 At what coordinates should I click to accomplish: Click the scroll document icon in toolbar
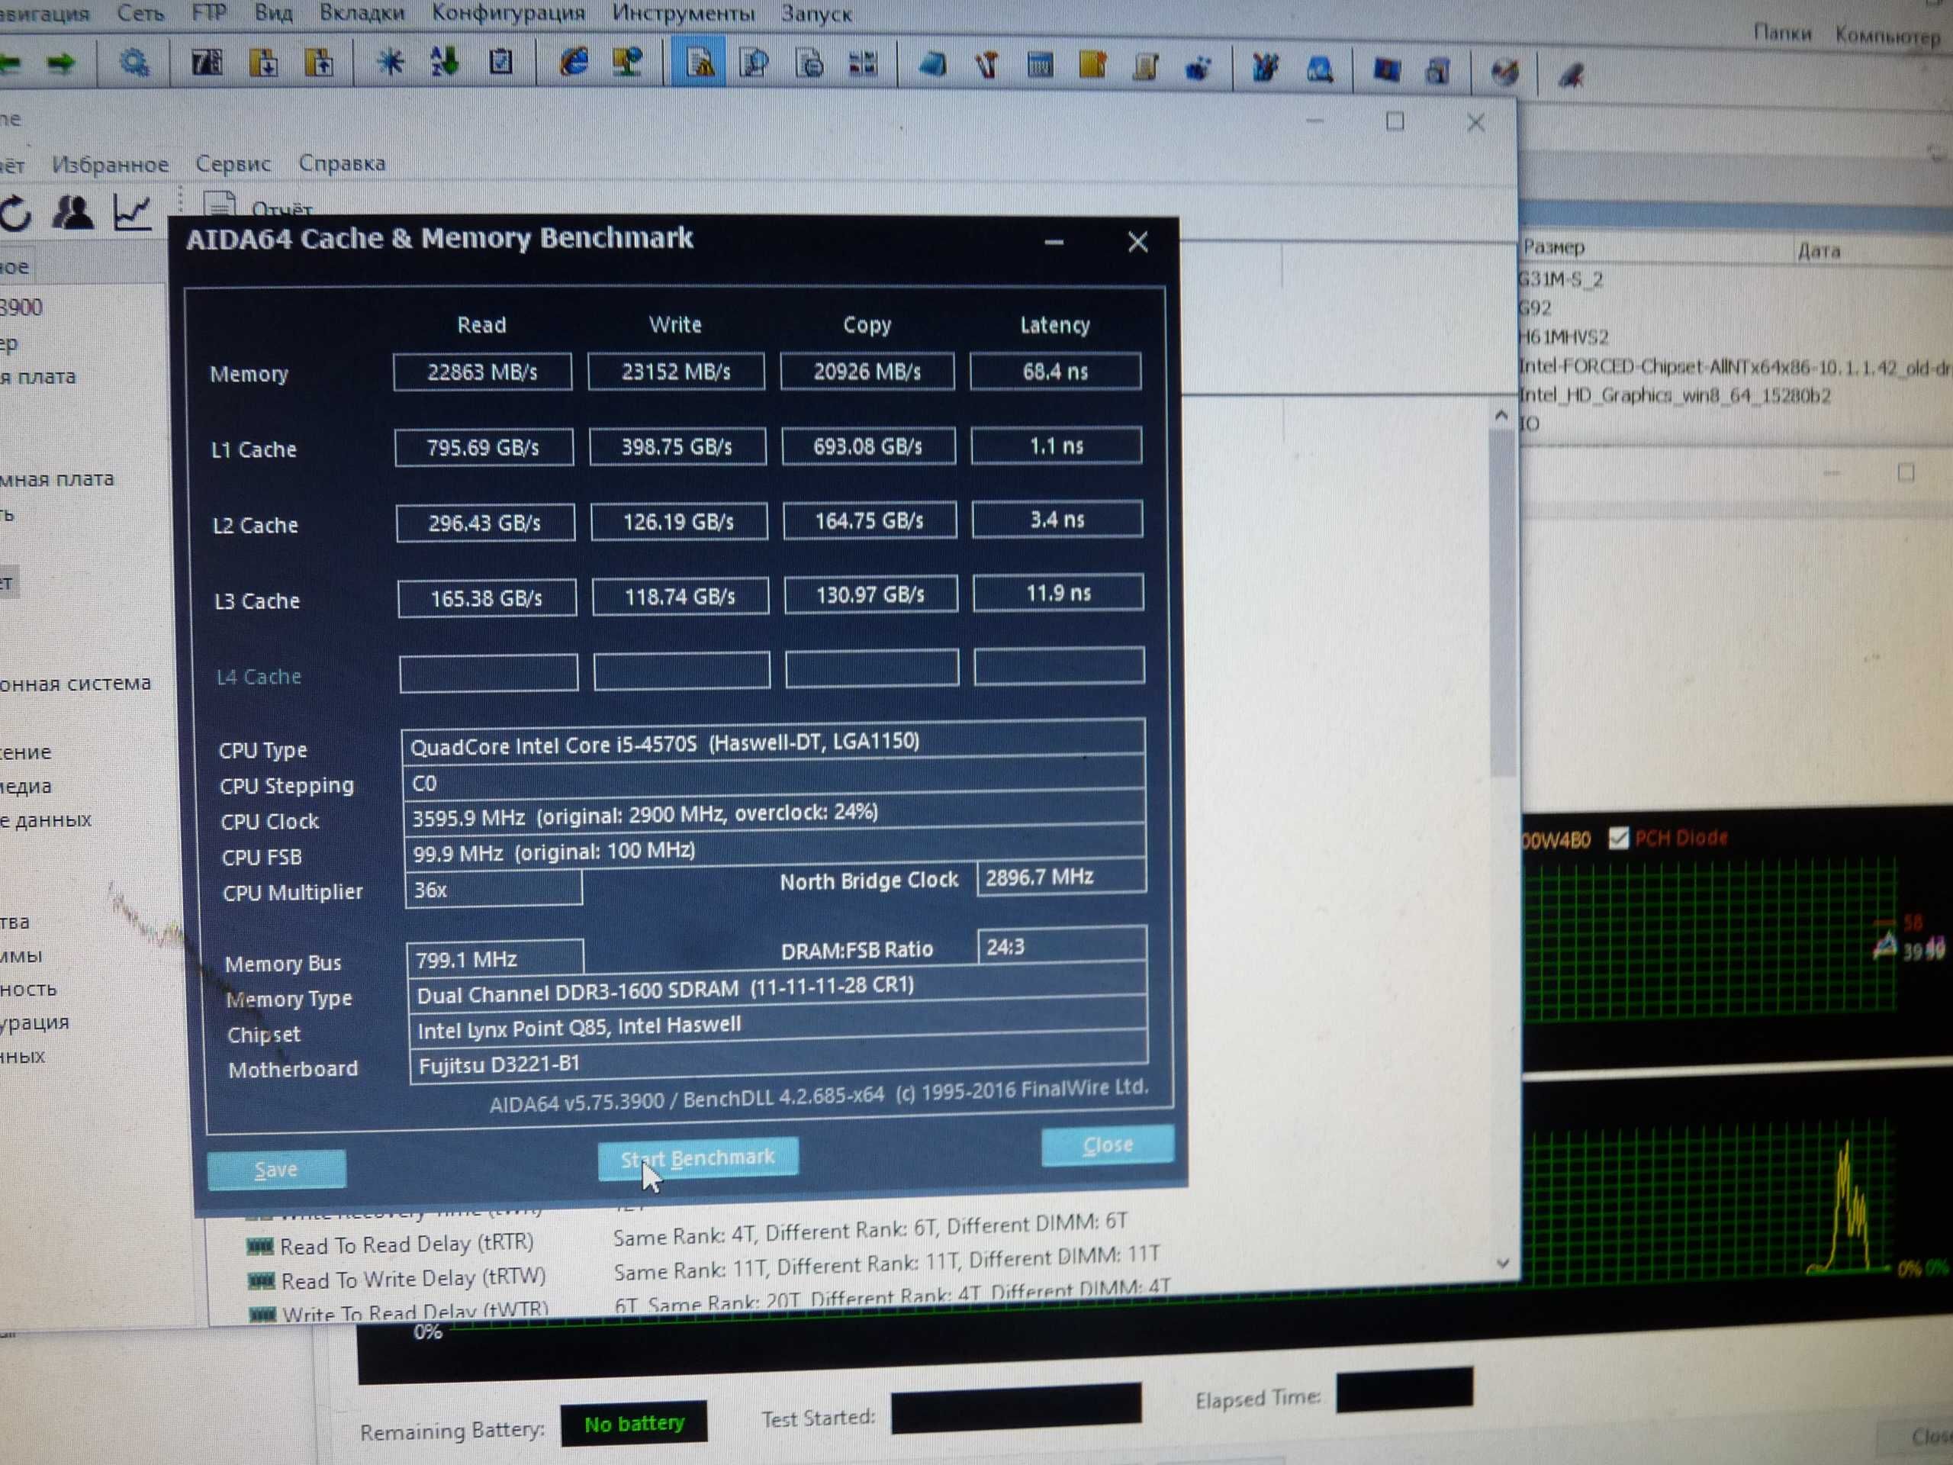[x=1146, y=67]
